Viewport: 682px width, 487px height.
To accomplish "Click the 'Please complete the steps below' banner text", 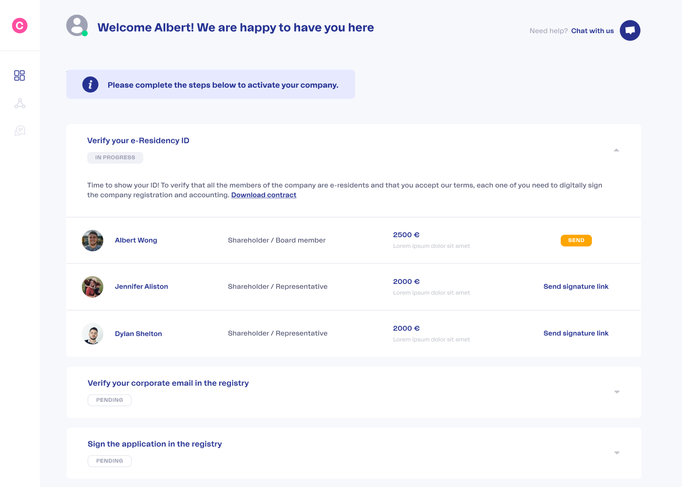I will (x=223, y=85).
